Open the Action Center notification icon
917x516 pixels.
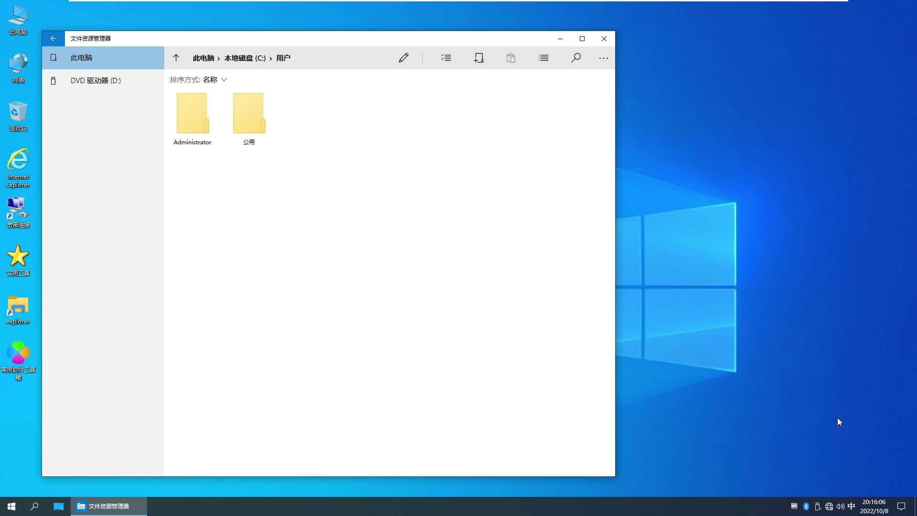[901, 506]
